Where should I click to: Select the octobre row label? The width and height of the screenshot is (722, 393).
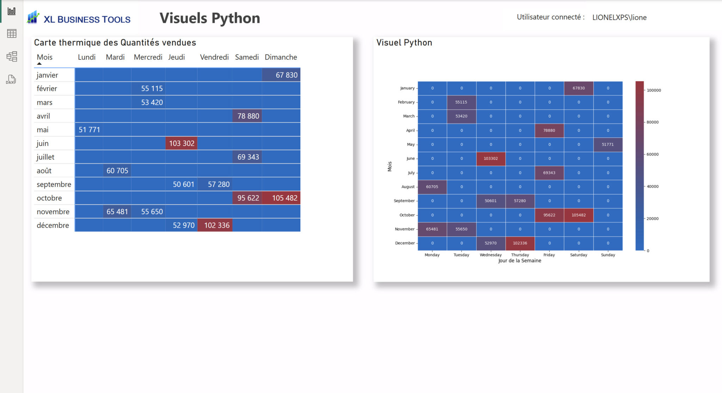pyautogui.click(x=49, y=198)
